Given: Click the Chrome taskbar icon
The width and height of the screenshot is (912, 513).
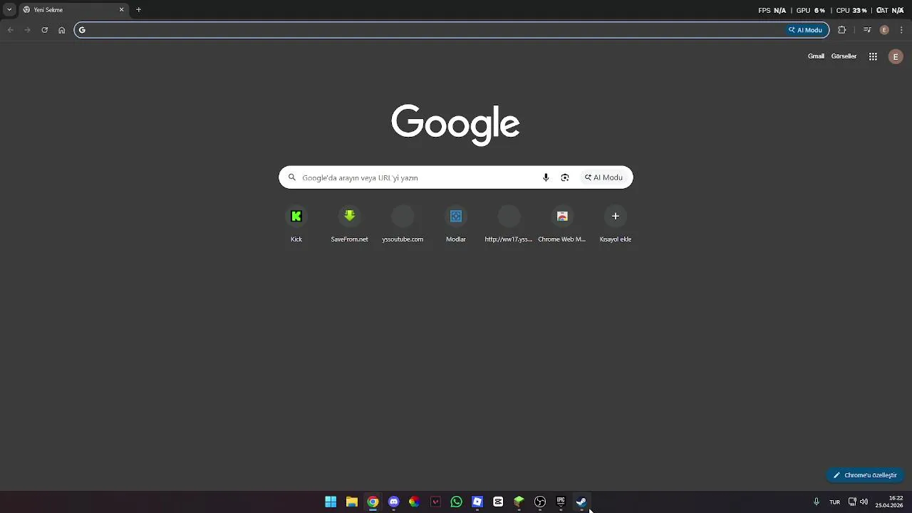Looking at the screenshot, I should [373, 502].
